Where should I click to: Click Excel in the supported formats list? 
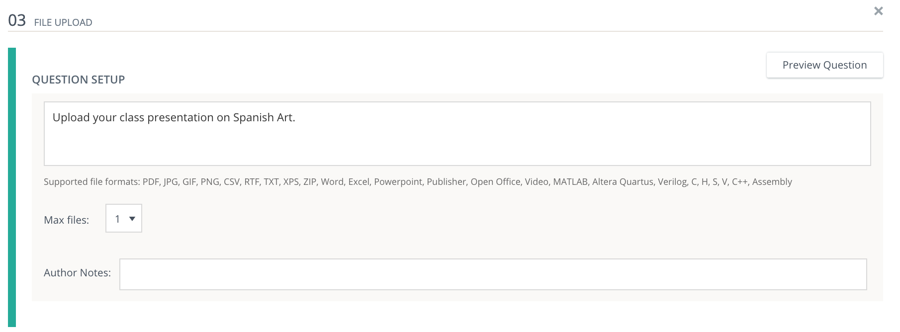[x=359, y=182]
